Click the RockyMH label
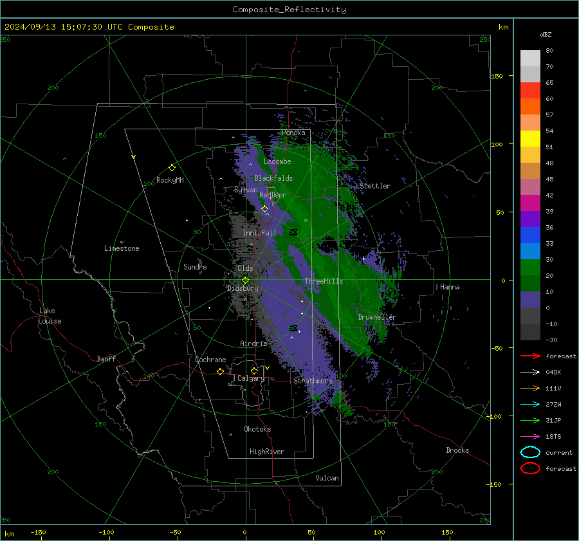The image size is (579, 541). (170, 180)
